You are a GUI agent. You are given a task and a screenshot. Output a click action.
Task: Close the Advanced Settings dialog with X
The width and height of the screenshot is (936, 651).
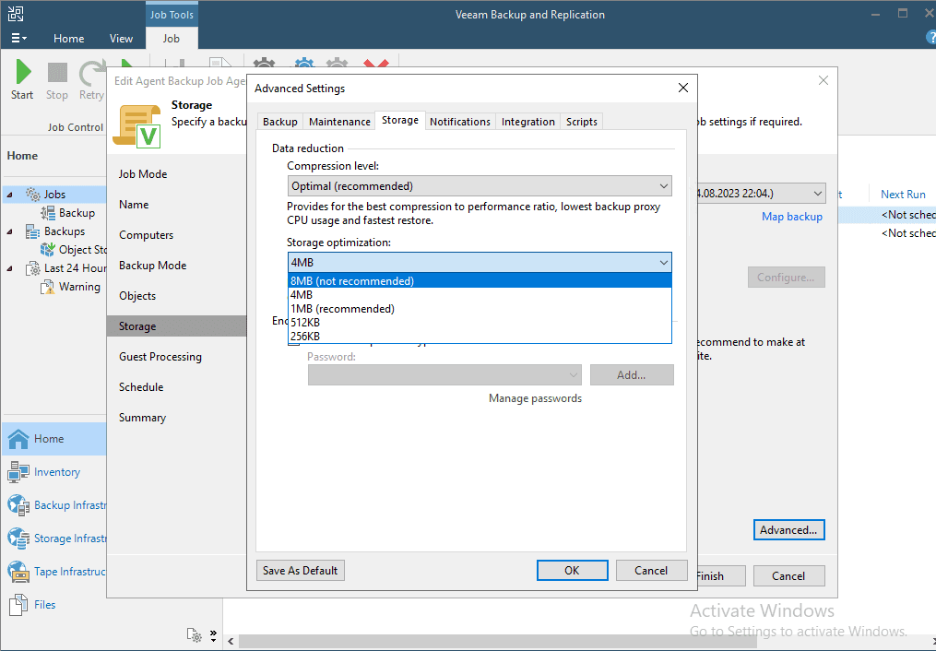[683, 89]
